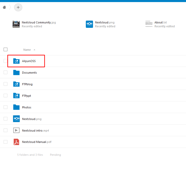186x172 pixels.
Task: Open the Nextcloud.png recently edited icon
Action: (89, 24)
